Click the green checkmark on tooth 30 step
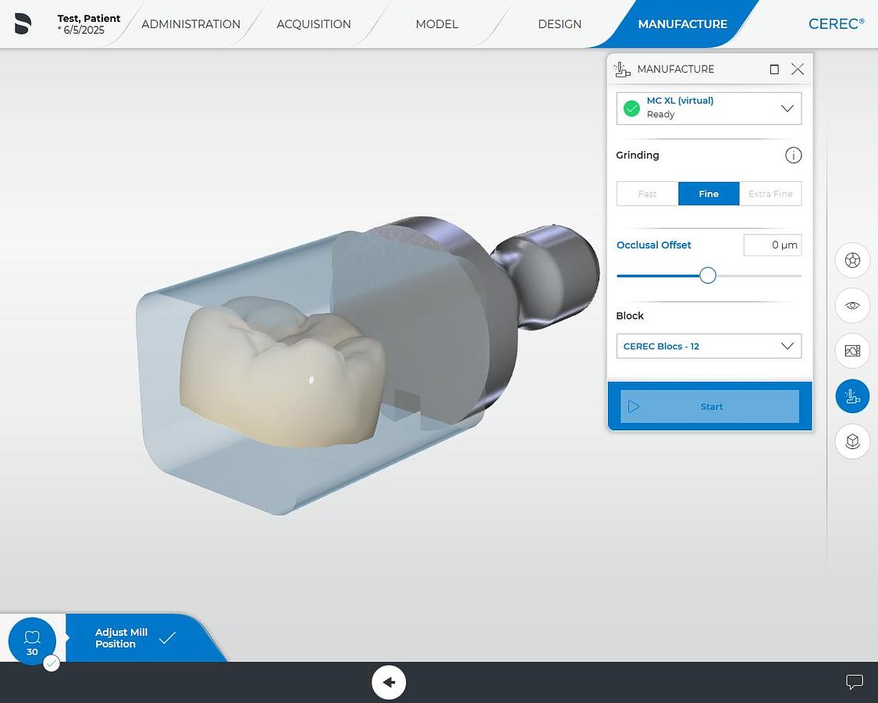 [x=52, y=662]
